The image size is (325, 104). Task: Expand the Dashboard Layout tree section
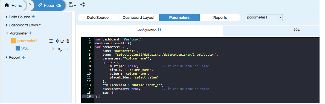[7, 25]
